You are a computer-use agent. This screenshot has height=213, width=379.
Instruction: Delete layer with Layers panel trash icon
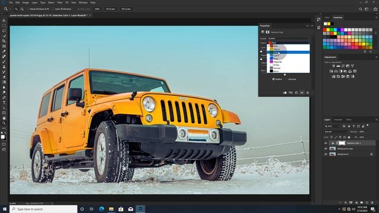pos(372,202)
